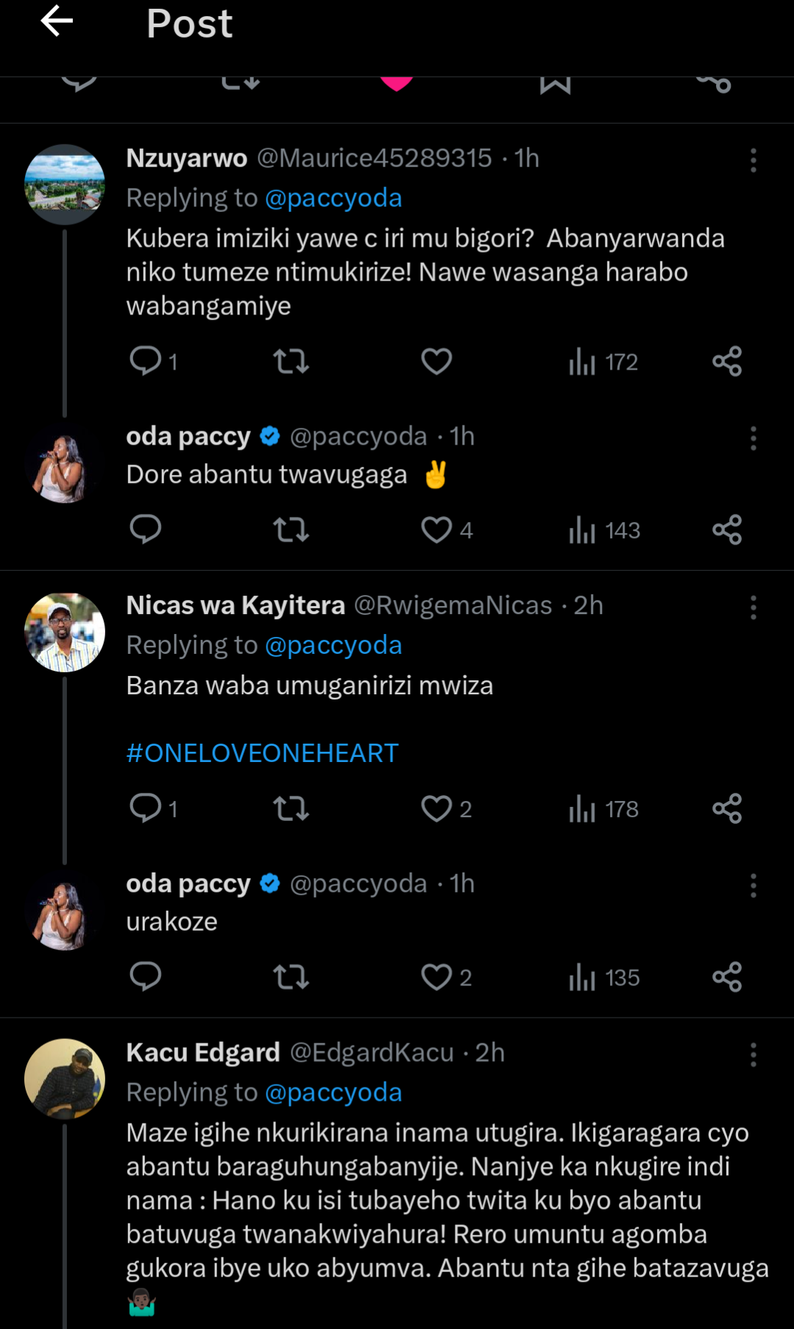Share oda paccy's 'Dore abantu twavugaga' reply
Screen dimensions: 794x1329
pos(727,530)
